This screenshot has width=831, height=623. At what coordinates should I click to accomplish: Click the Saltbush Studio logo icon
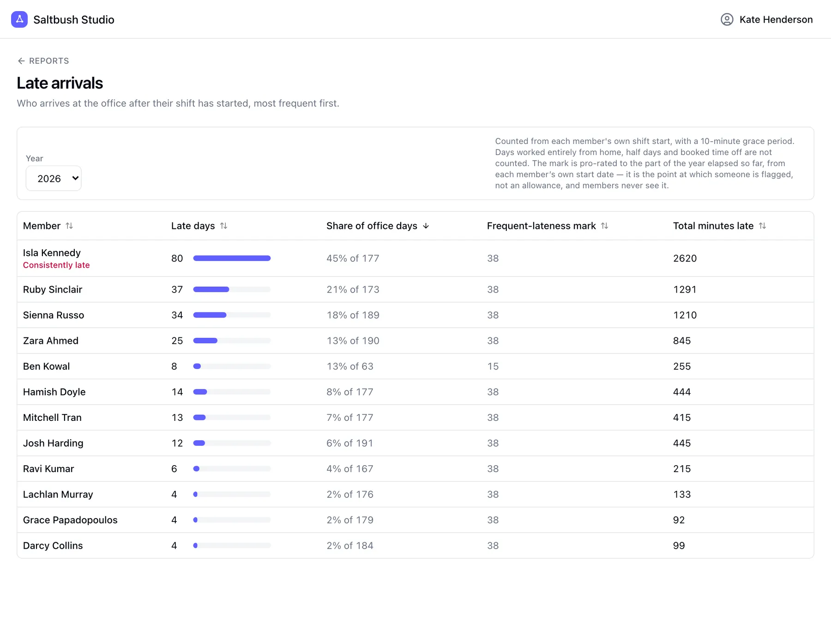point(19,19)
